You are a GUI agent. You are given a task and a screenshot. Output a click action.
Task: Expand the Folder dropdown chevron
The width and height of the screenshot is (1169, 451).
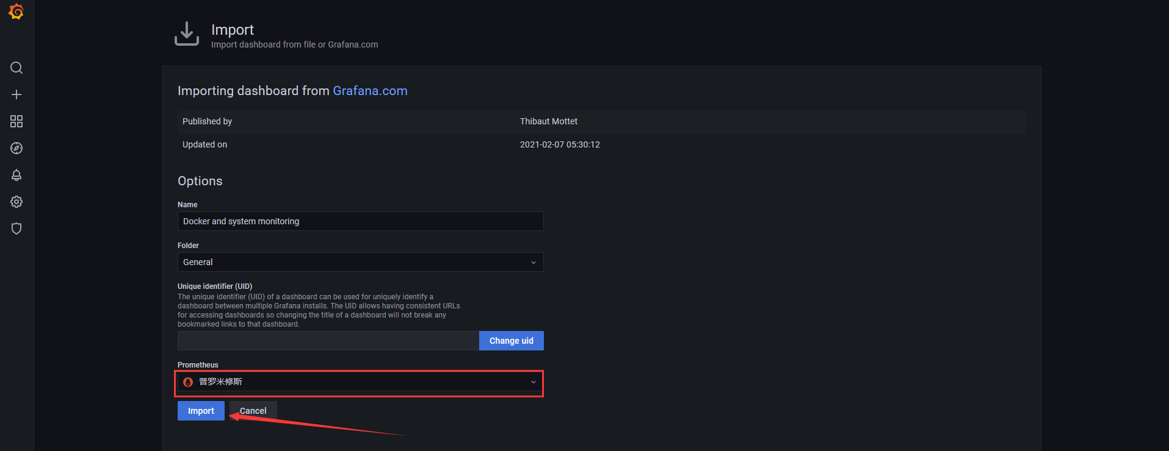(533, 263)
